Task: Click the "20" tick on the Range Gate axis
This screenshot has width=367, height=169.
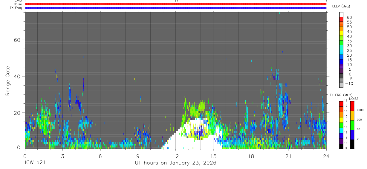Action: coord(18,113)
